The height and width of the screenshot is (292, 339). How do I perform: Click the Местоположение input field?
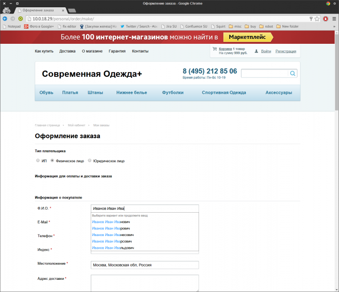[x=145, y=265]
